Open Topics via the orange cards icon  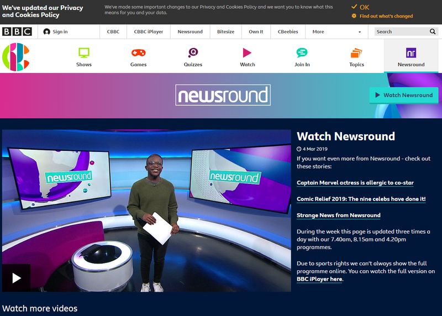[356, 53]
